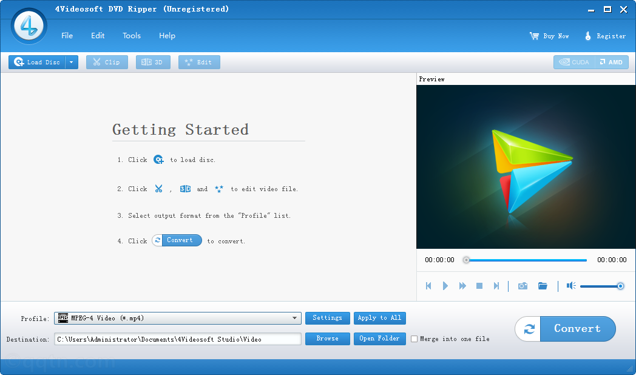Stop playback in the preview player

coord(479,285)
